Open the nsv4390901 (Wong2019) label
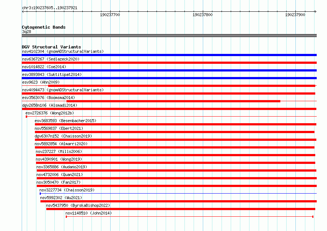 [x=59, y=159]
